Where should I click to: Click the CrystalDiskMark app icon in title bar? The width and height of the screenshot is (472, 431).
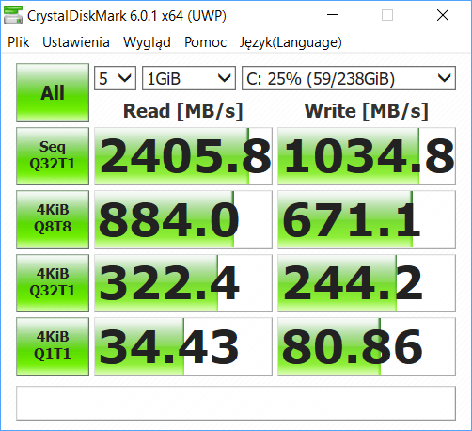[13, 15]
